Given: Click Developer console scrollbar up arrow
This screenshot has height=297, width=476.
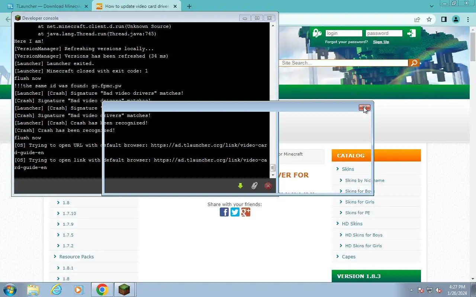Looking at the screenshot, I should click(x=273, y=25).
